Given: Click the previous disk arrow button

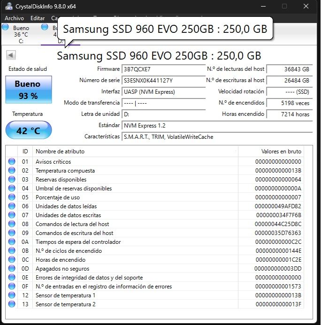Looking at the screenshot, I should (11, 55).
